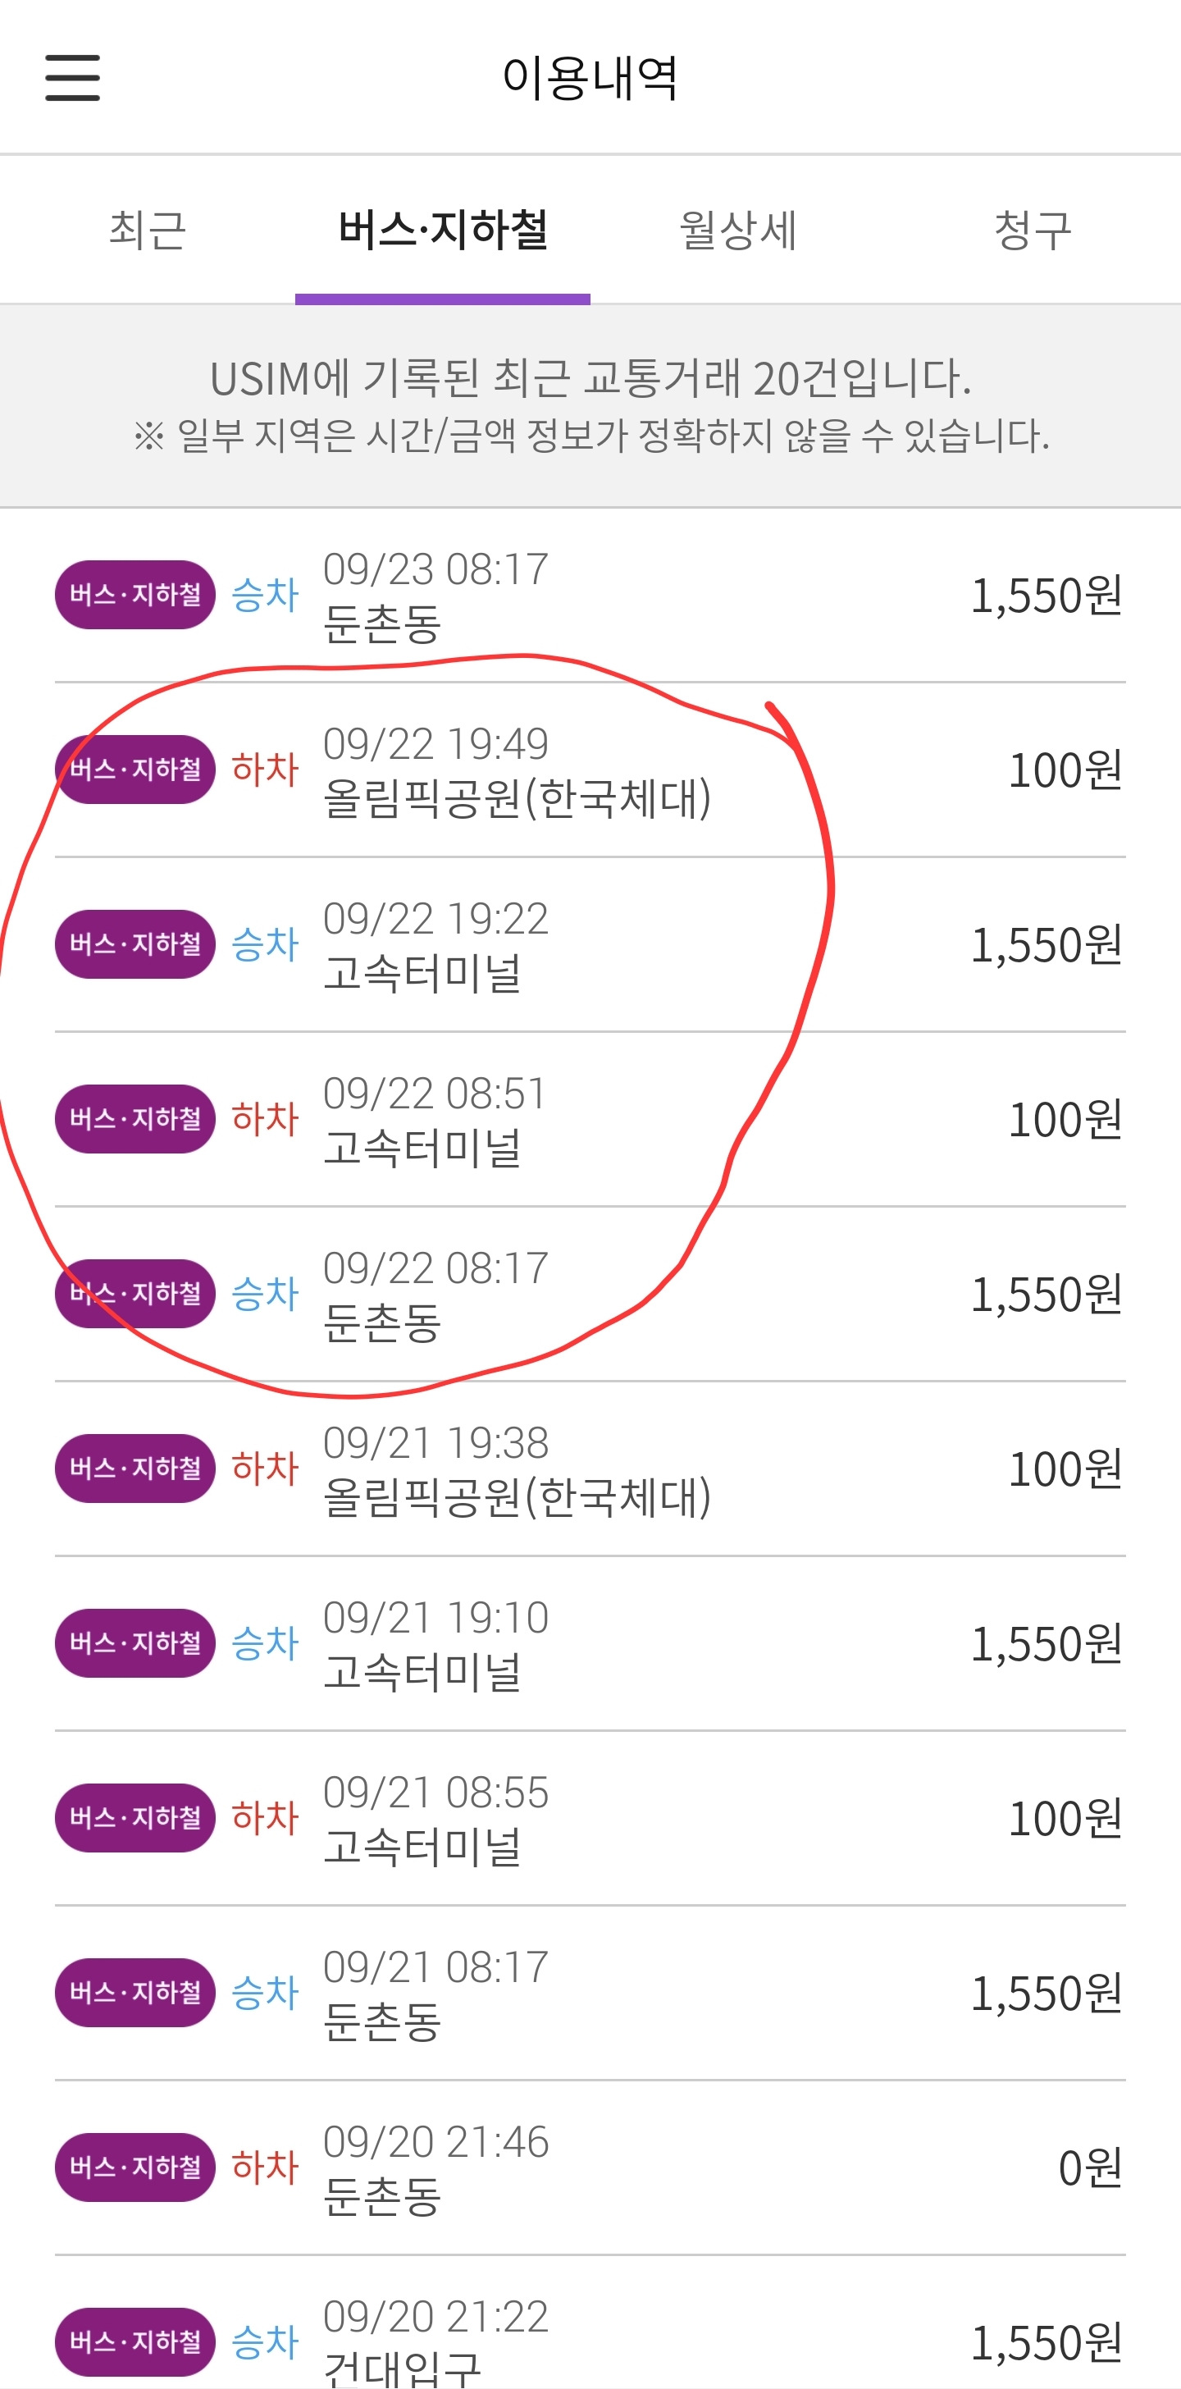Tap the USIM 최근 교통거래 20건 notice banner
1181x2389 pixels.
590,406
